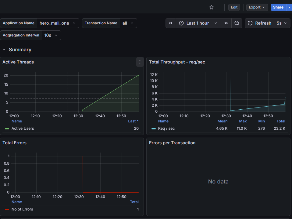Viewport: 292px width, 219px height.
Task: Click the green Active Users color swatch
Action: (7, 128)
